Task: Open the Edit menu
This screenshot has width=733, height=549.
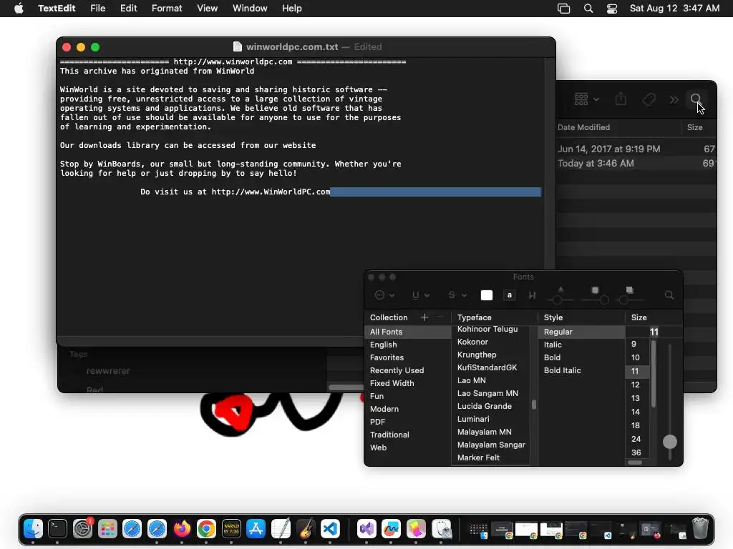Action: 129,9
